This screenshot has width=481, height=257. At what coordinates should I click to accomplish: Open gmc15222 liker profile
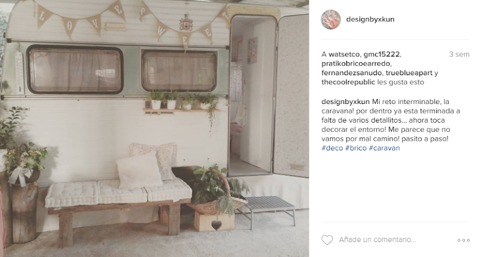click(382, 54)
